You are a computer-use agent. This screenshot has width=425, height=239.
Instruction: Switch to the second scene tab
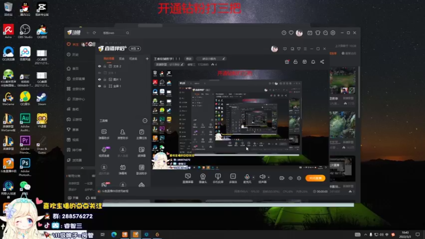tap(122, 58)
